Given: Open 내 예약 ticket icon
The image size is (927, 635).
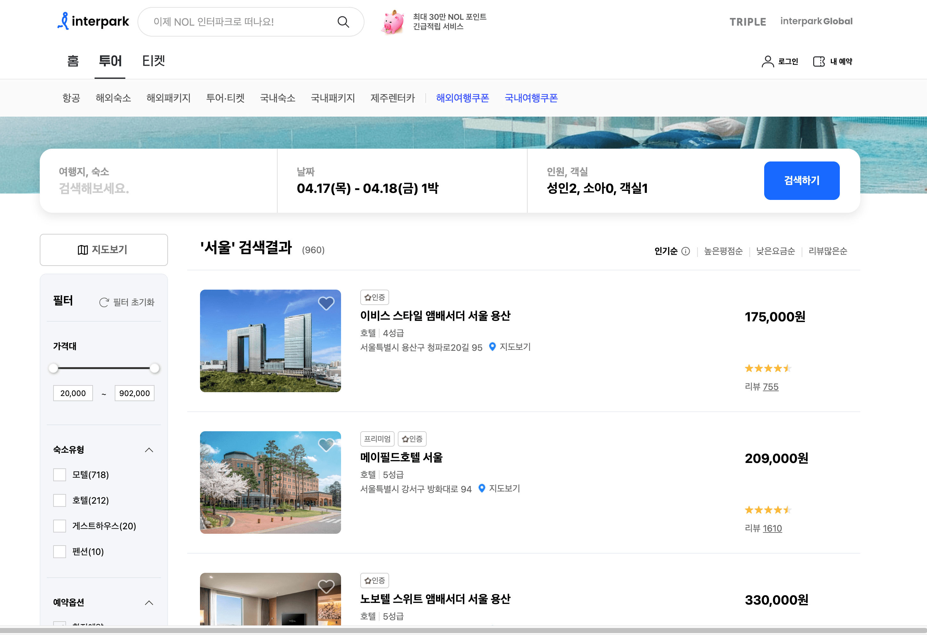Looking at the screenshot, I should click(819, 62).
